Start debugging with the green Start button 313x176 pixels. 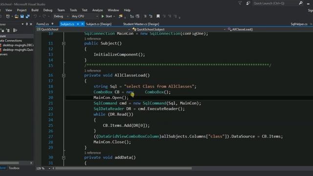(107, 16)
